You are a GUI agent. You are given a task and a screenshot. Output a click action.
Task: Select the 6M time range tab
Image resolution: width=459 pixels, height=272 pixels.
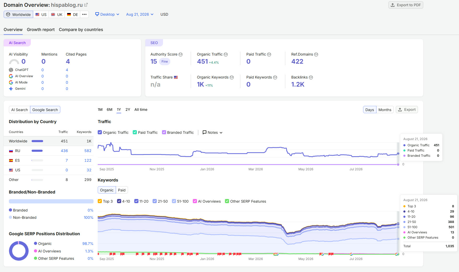[x=109, y=110]
